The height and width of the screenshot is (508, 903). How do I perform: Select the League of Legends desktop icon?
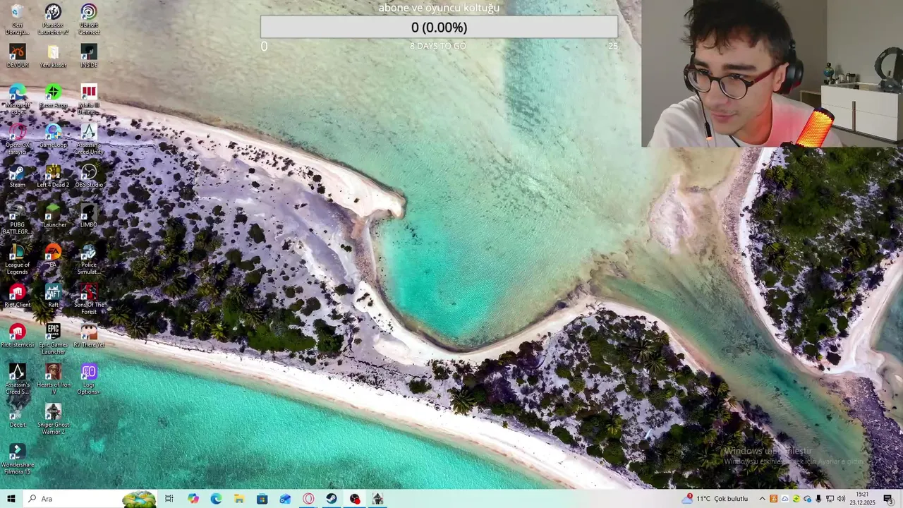[17, 259]
